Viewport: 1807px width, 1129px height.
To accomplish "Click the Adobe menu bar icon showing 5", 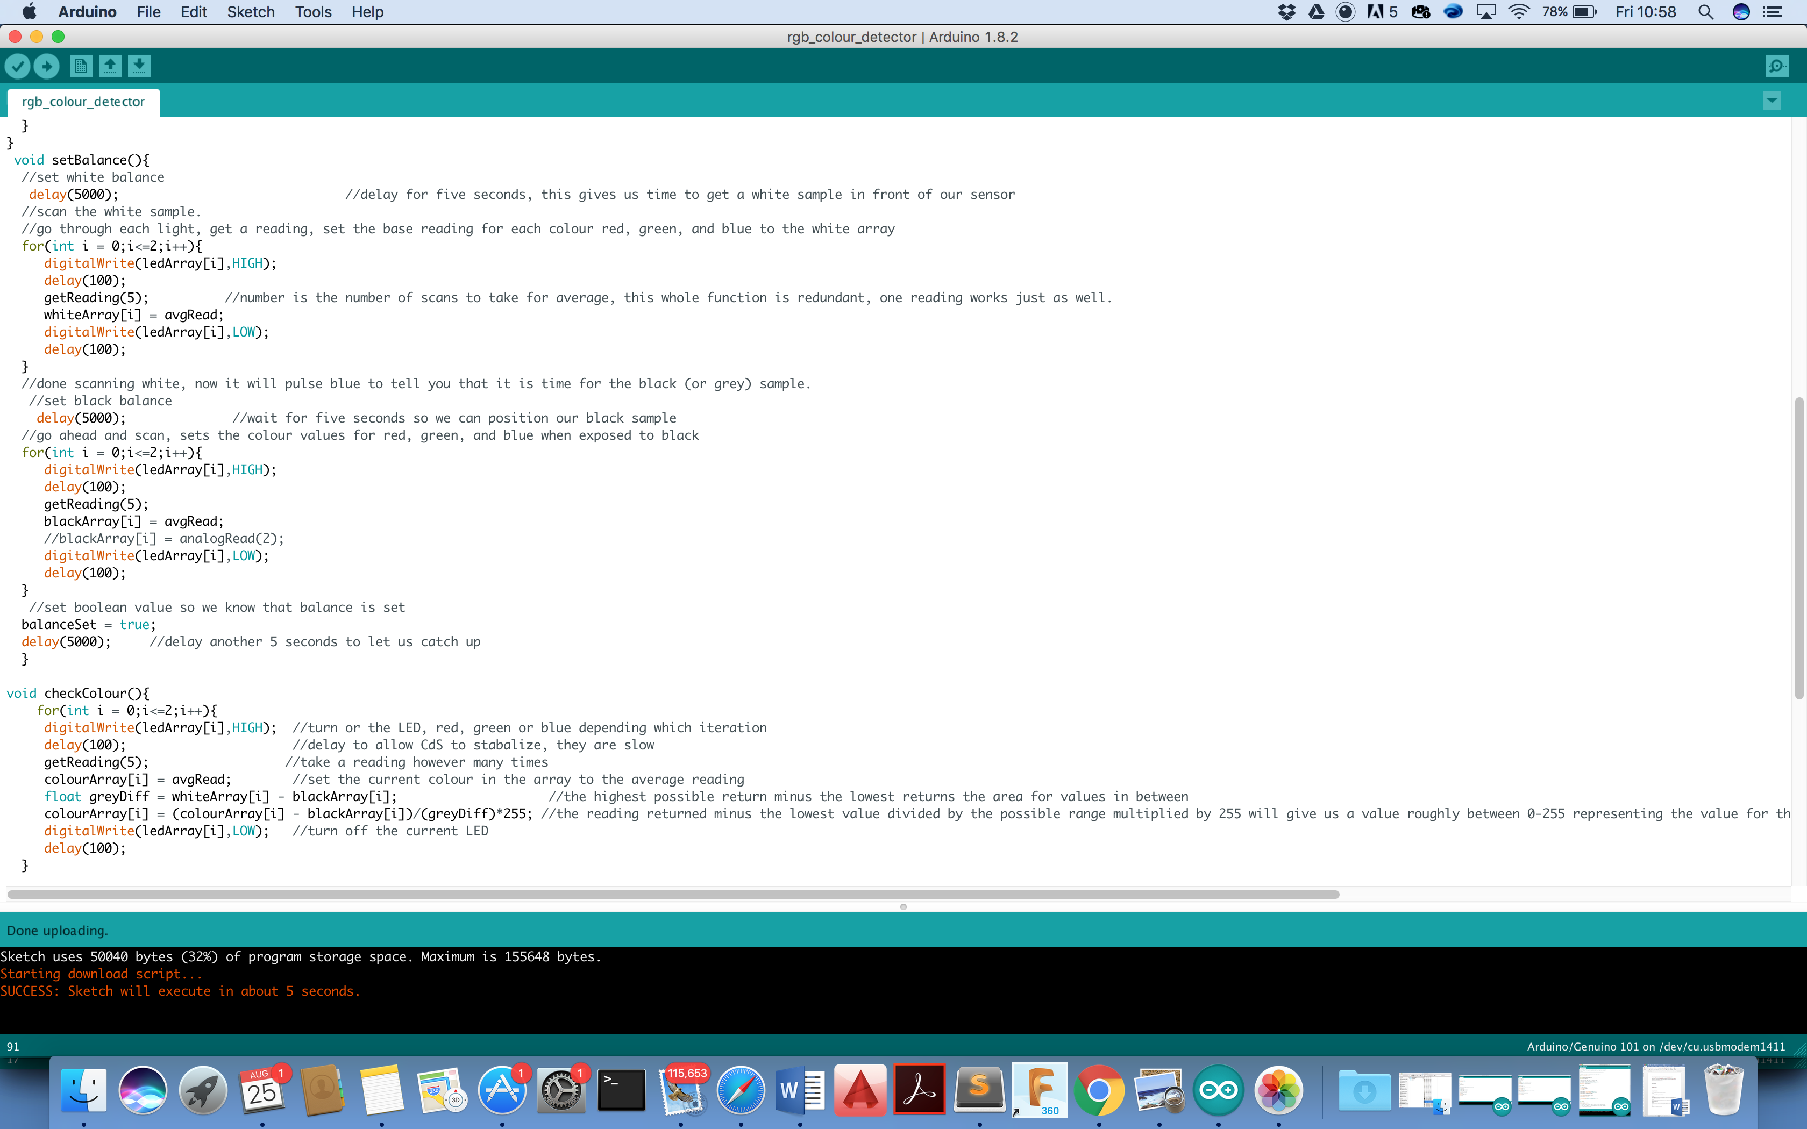I will (x=1382, y=12).
